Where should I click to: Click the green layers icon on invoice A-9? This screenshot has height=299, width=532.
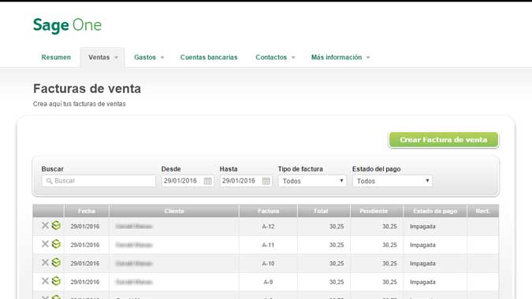click(56, 281)
